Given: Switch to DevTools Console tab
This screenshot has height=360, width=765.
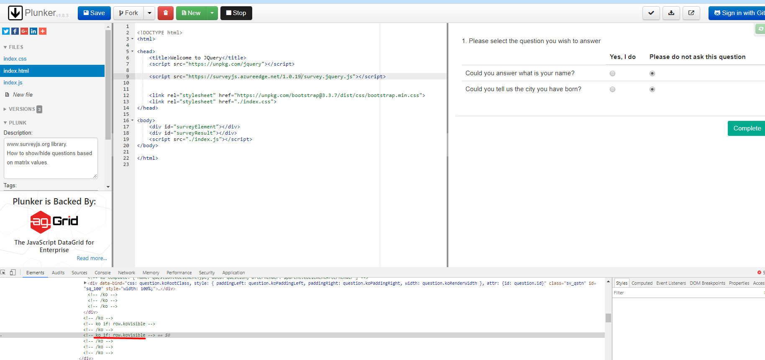Looking at the screenshot, I should click(x=102, y=273).
